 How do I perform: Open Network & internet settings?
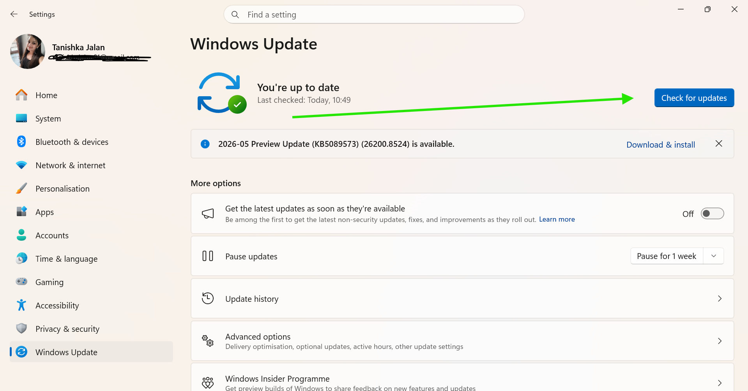pyautogui.click(x=71, y=166)
